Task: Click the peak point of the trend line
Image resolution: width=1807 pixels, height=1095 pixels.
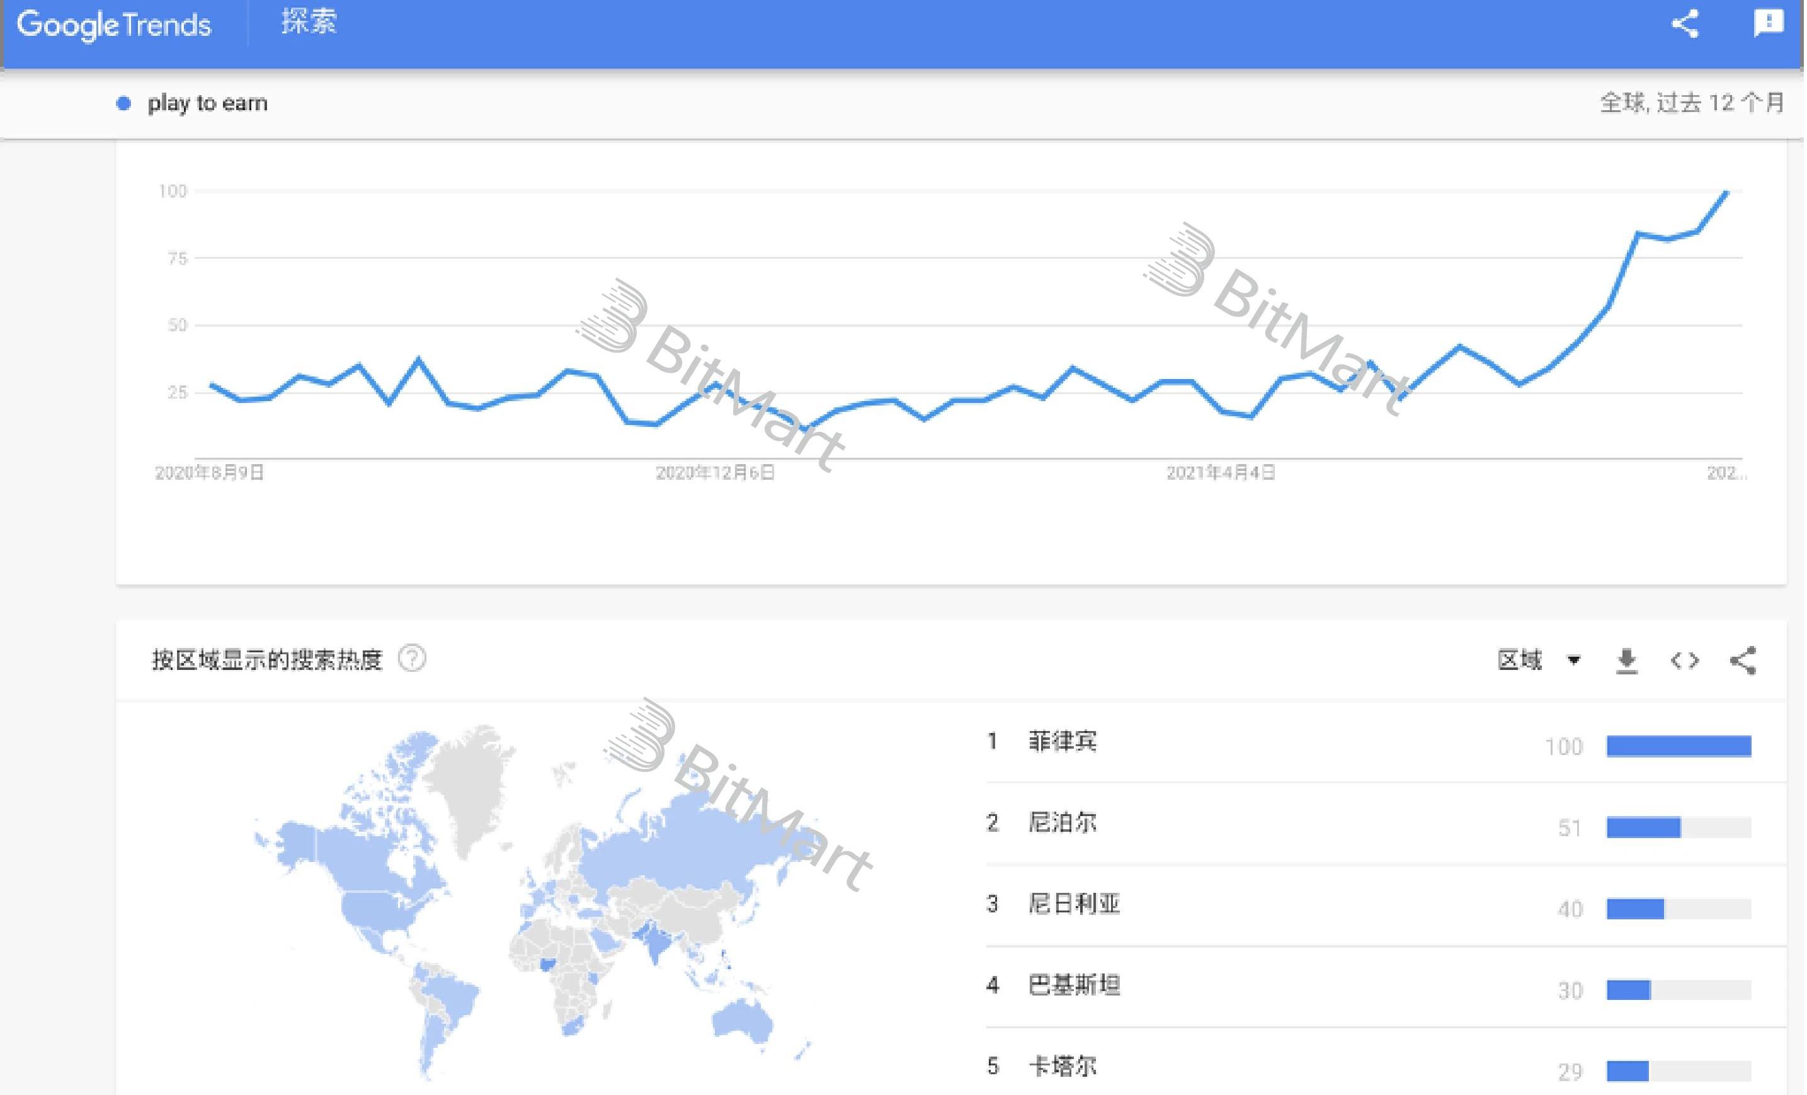Action: tap(1726, 193)
